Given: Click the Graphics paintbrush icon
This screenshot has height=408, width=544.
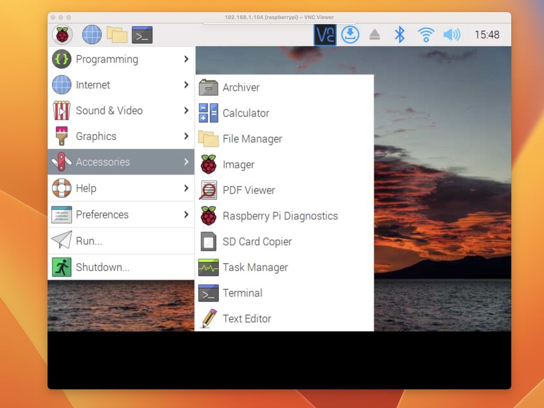Looking at the screenshot, I should [62, 136].
